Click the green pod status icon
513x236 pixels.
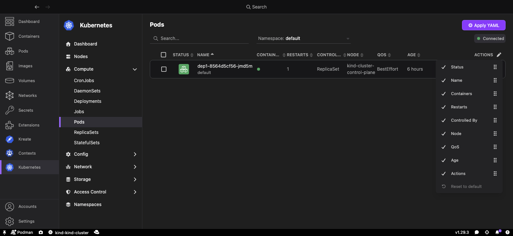click(184, 69)
